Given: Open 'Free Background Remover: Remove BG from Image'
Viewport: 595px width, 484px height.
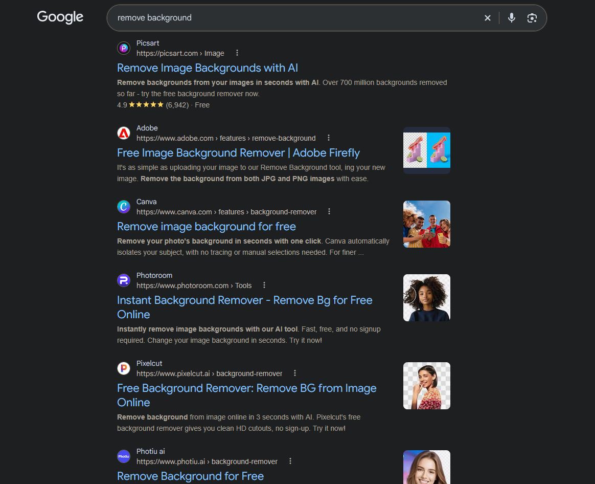Looking at the screenshot, I should coord(247,395).
